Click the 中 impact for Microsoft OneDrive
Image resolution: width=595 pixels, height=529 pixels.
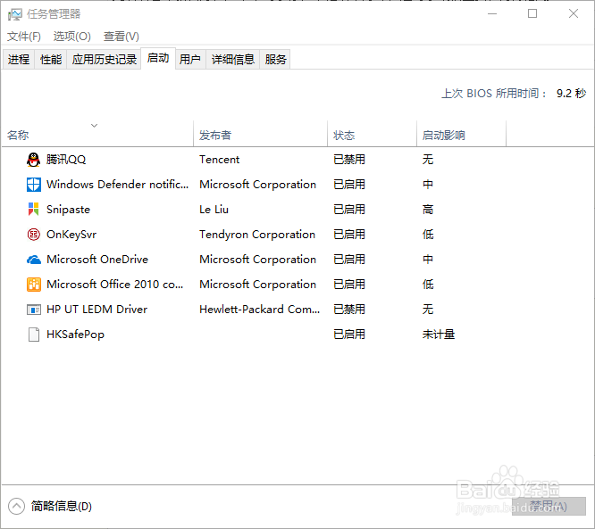pos(428,260)
